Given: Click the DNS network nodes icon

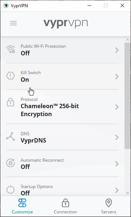Looking at the screenshot, I should tap(10, 137).
